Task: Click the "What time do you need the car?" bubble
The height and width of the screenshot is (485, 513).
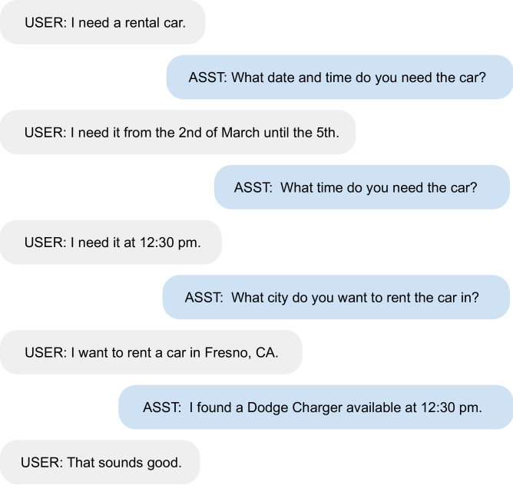Action: coord(362,187)
